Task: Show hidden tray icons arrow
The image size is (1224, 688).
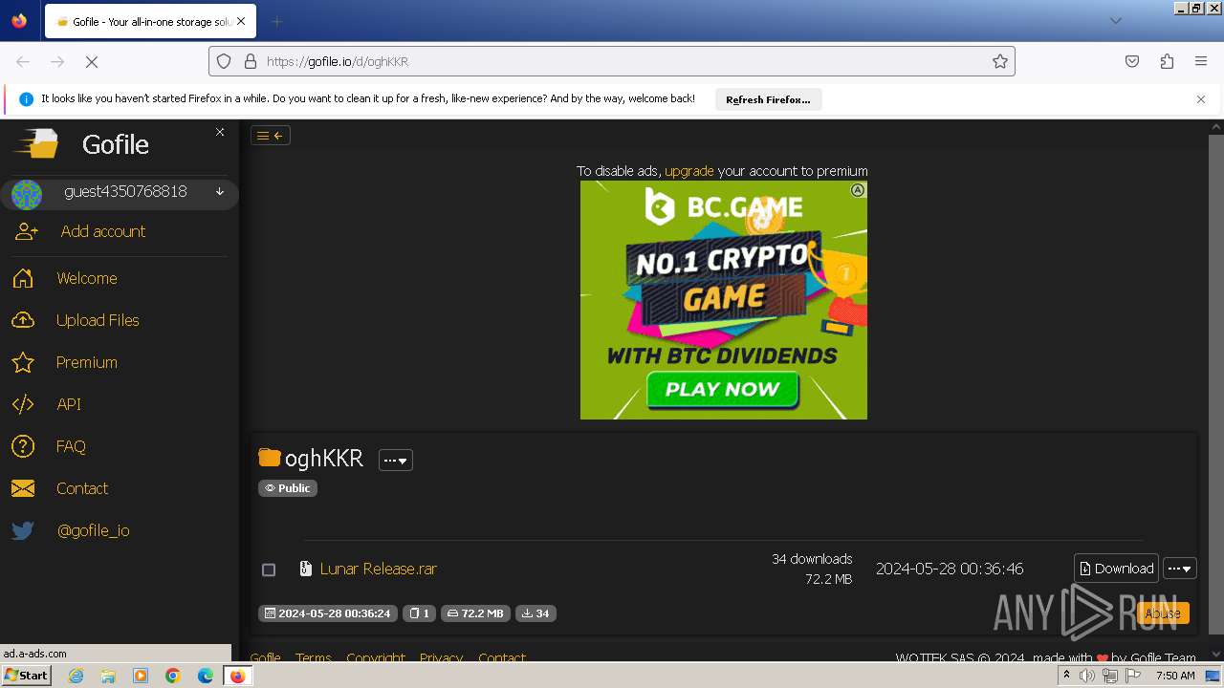Action: 1067,675
